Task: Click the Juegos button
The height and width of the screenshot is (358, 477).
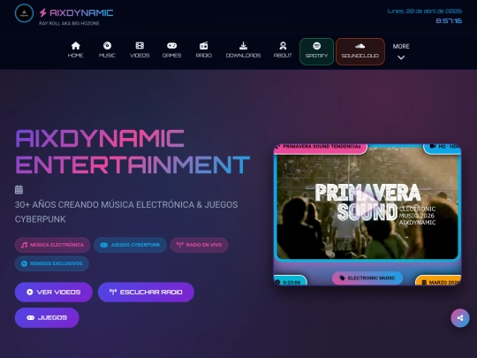Action: click(x=47, y=317)
